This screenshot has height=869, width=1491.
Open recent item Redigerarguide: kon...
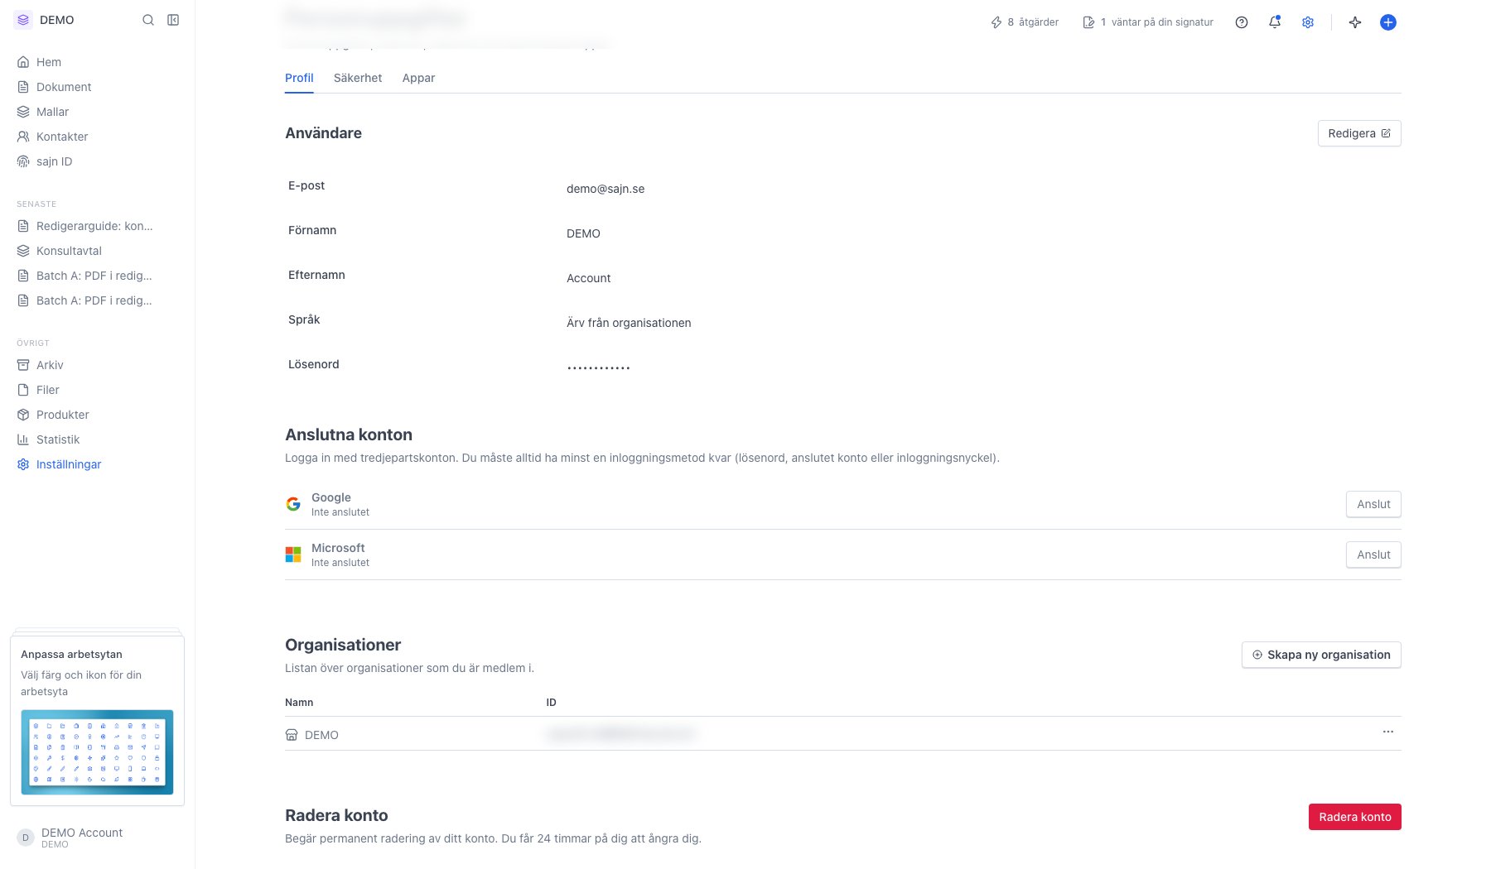click(x=97, y=226)
